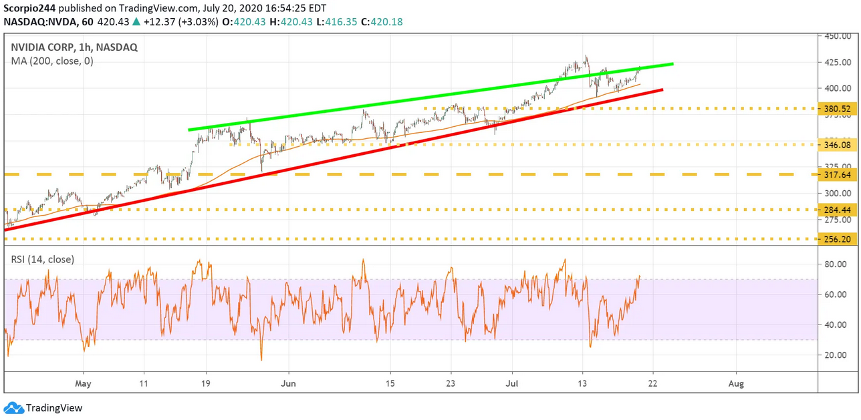Select the 256.20 price level tag
Screen dimensions: 861x420
point(836,239)
